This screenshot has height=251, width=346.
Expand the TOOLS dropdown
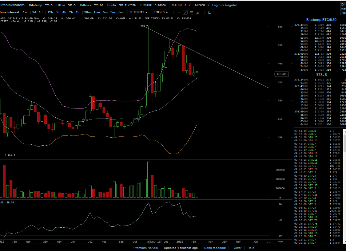pyautogui.click(x=161, y=12)
